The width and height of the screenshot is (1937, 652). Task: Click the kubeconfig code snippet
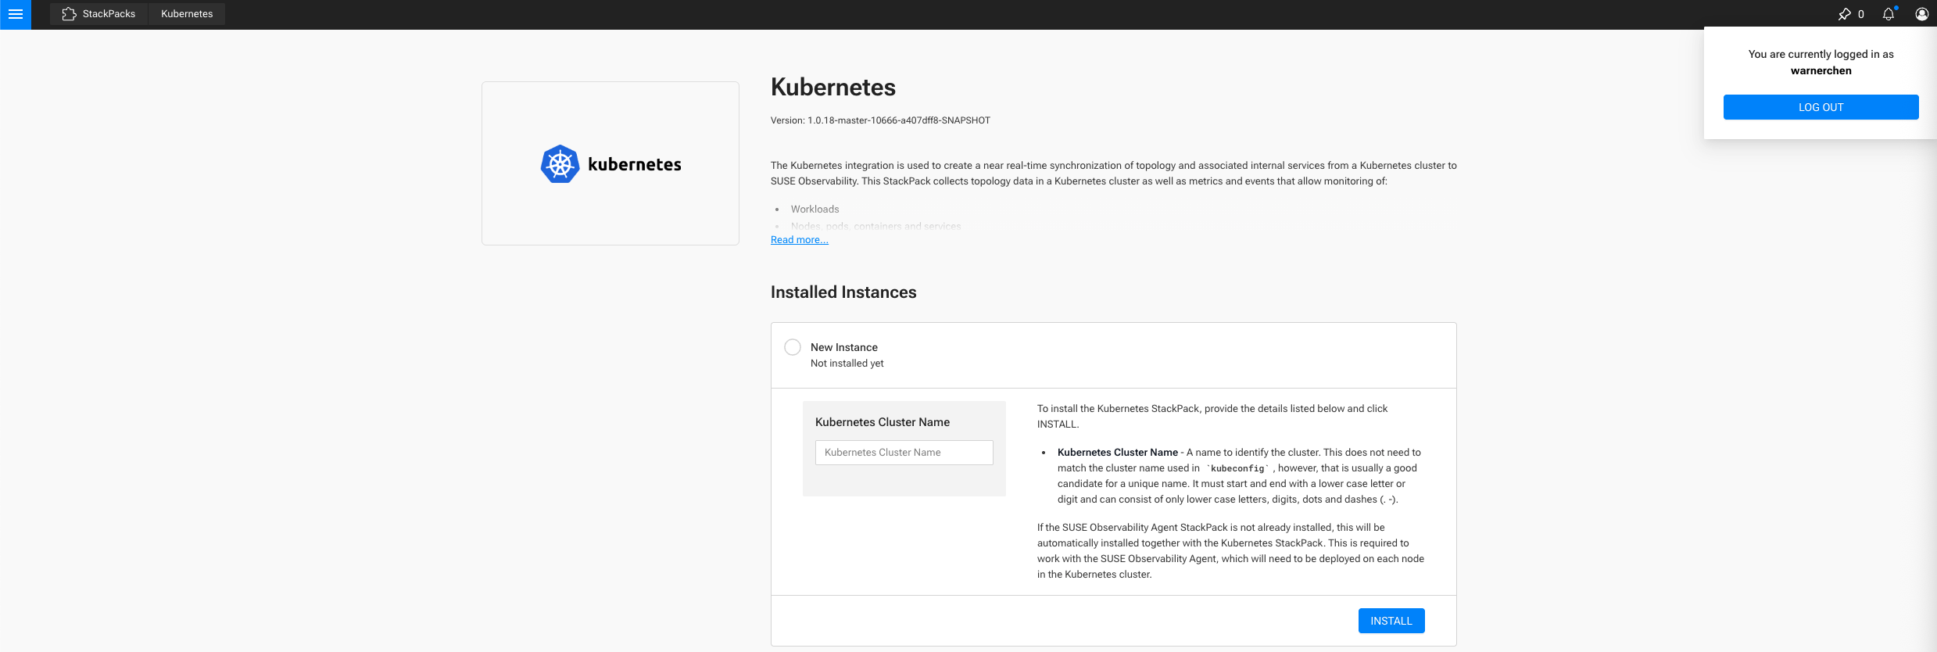pos(1237,468)
